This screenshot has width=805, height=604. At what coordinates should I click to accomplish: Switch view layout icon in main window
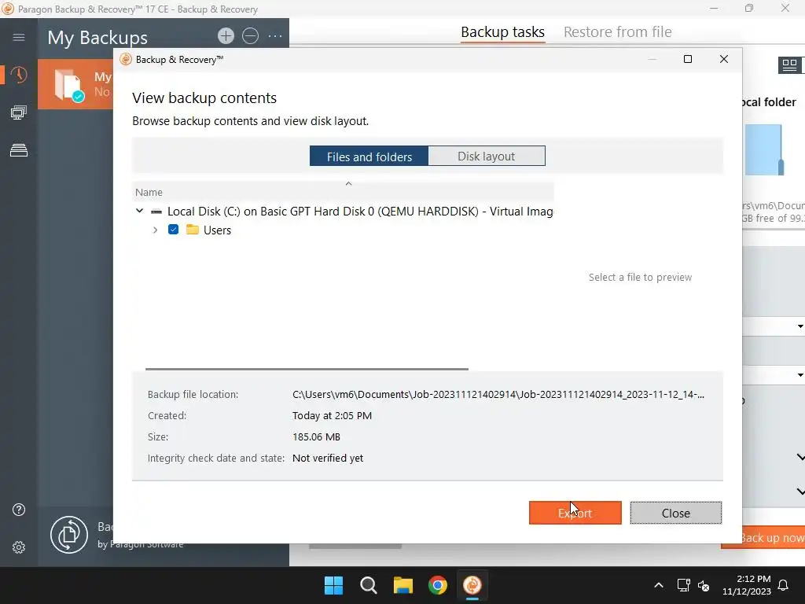click(x=789, y=65)
